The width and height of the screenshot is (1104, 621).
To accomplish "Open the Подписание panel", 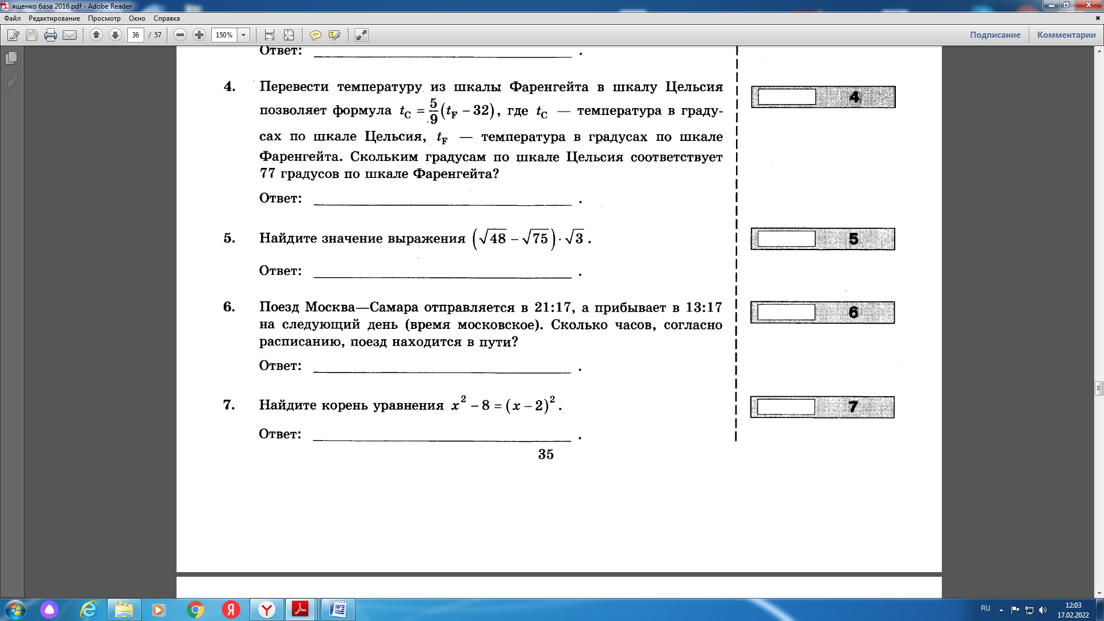I will tap(995, 35).
